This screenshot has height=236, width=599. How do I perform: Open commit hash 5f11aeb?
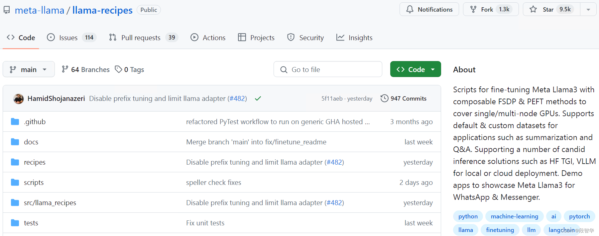click(332, 99)
